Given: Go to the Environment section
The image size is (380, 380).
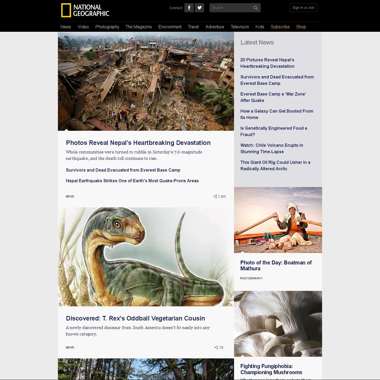Looking at the screenshot, I should (170, 27).
